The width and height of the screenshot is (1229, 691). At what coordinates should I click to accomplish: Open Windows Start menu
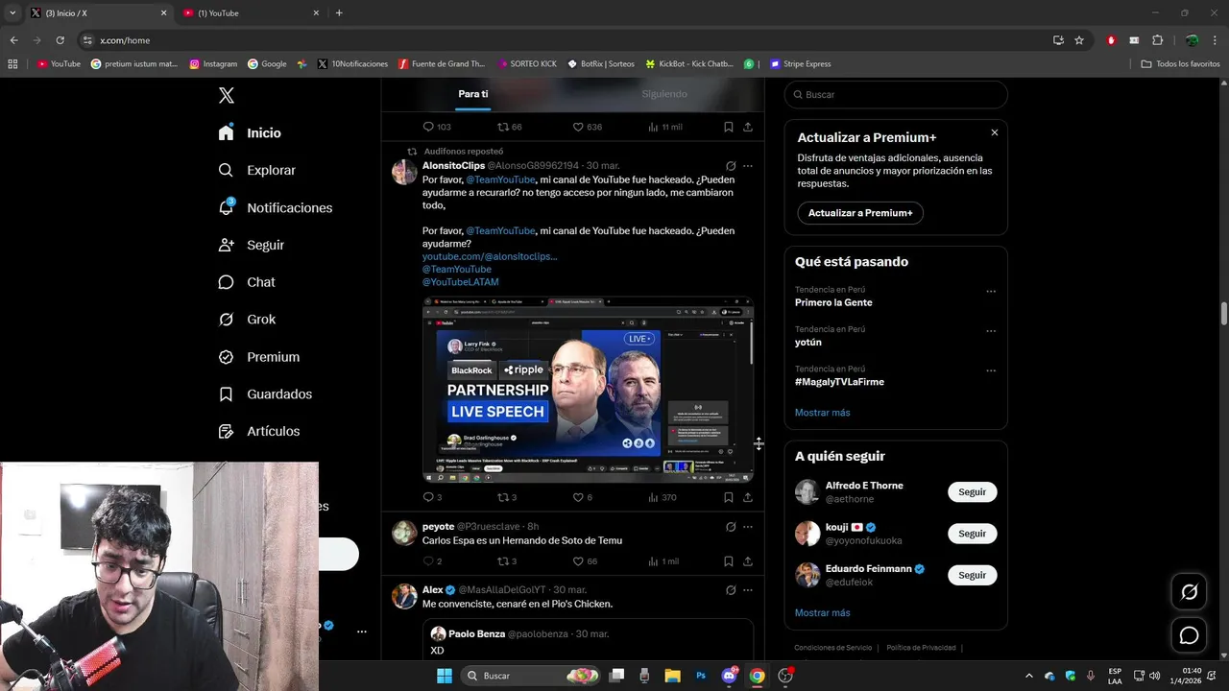[445, 676]
